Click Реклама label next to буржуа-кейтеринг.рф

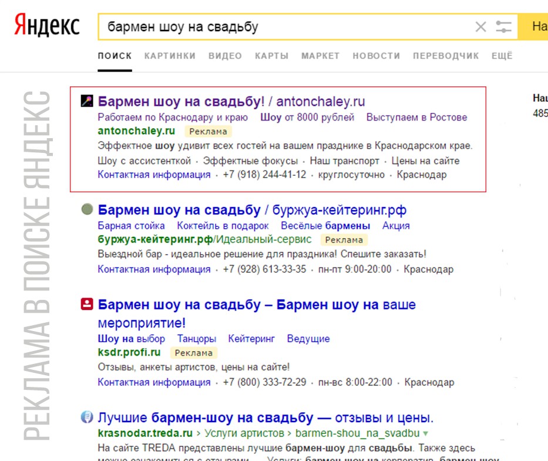344,240
